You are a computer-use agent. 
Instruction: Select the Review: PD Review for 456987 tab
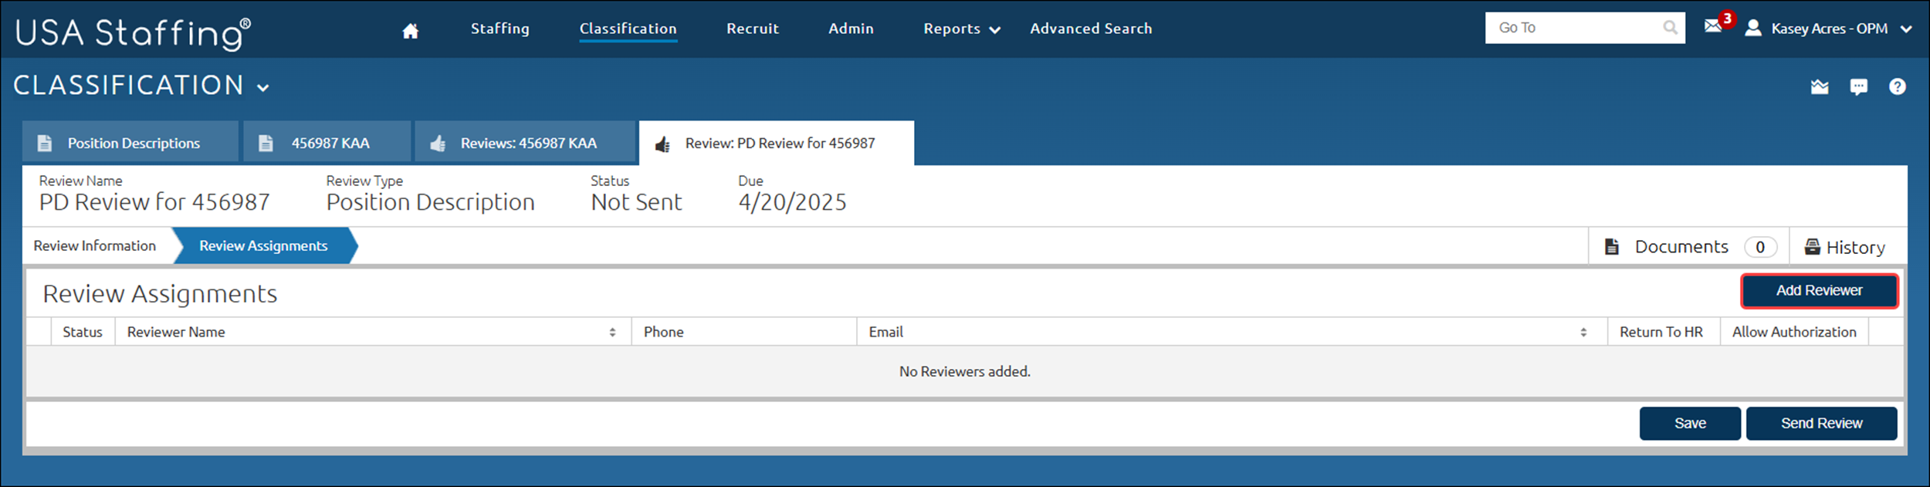[777, 143]
